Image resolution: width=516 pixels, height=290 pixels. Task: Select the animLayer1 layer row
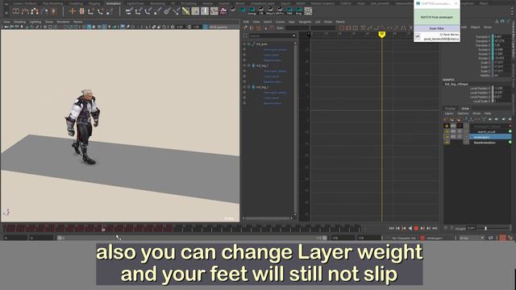click(x=490, y=137)
